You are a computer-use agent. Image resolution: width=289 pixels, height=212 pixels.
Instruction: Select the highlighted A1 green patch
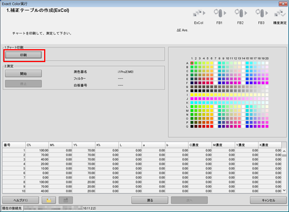[192, 63]
